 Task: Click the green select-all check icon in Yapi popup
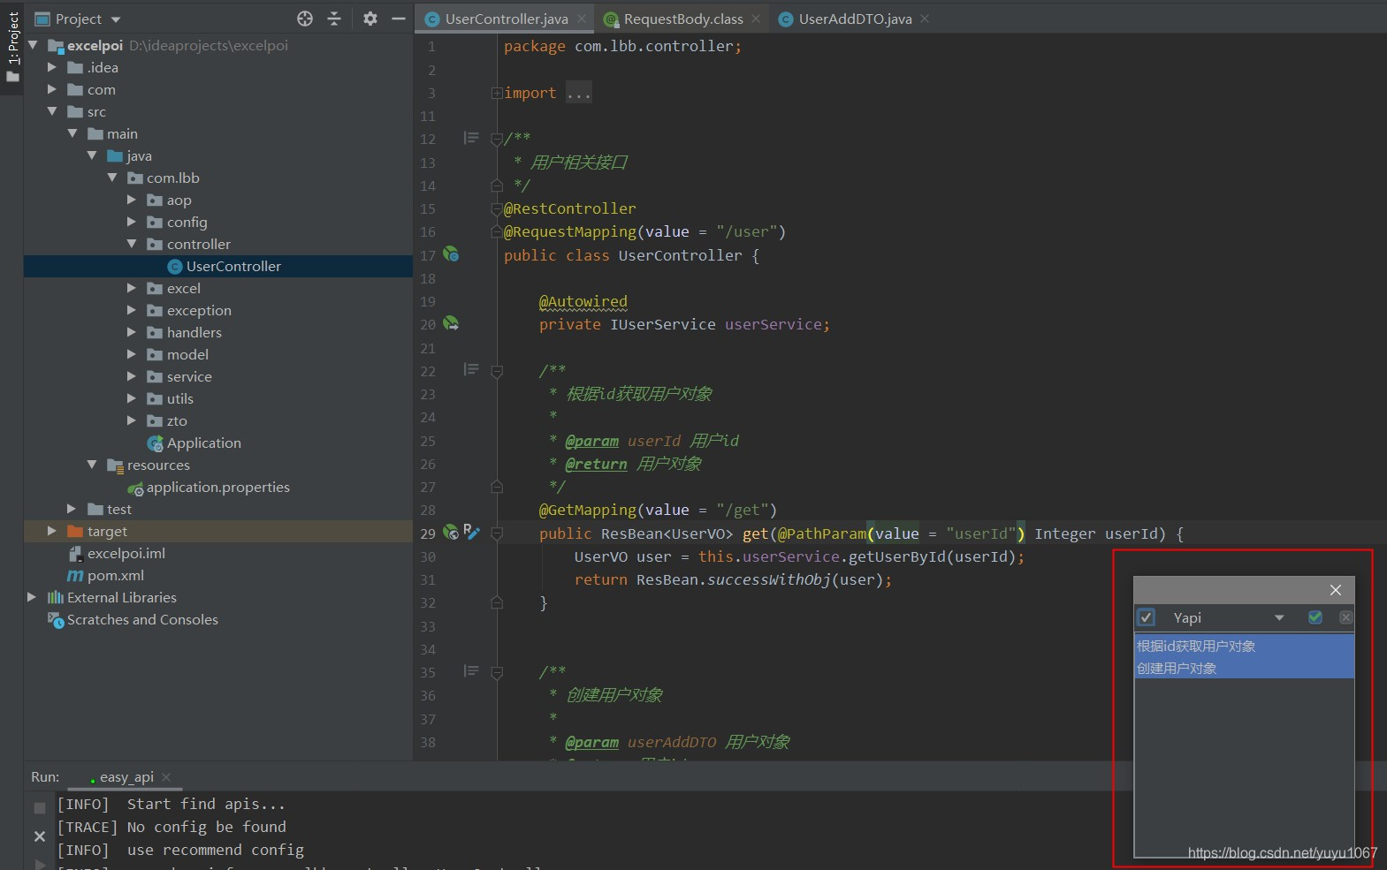[1315, 617]
